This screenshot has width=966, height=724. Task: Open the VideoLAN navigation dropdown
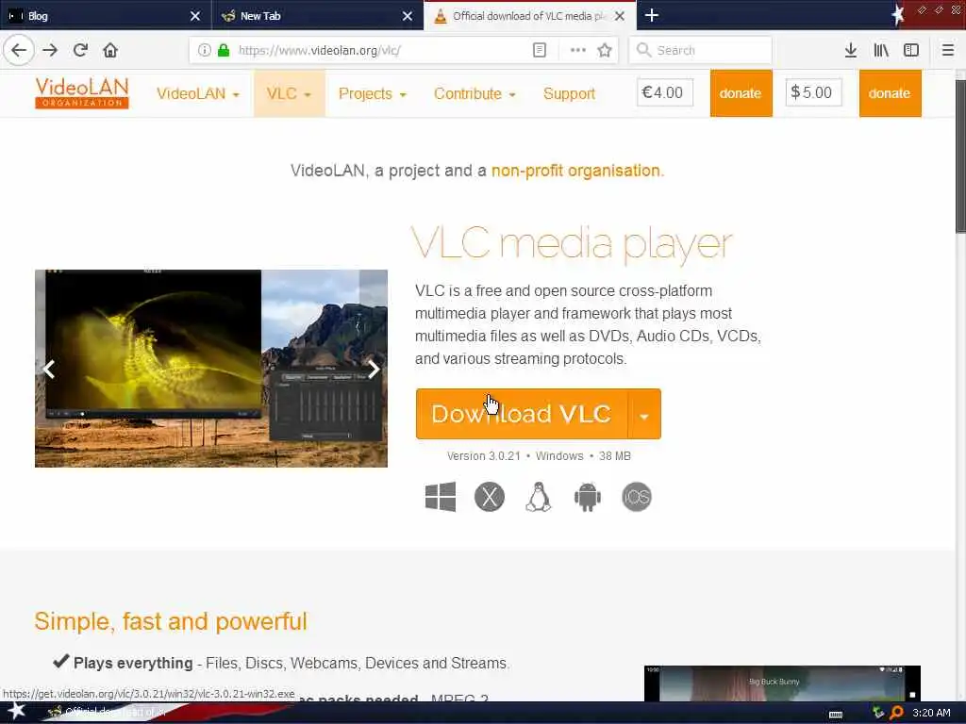pyautogui.click(x=198, y=93)
